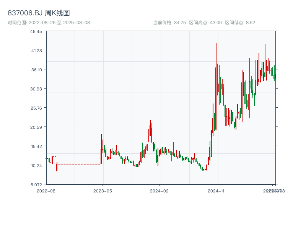
Task: Click the y-axis value 5.072
Action: point(36,185)
